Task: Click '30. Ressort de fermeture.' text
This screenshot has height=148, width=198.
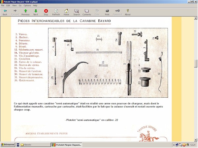Action: [x=29, y=74]
